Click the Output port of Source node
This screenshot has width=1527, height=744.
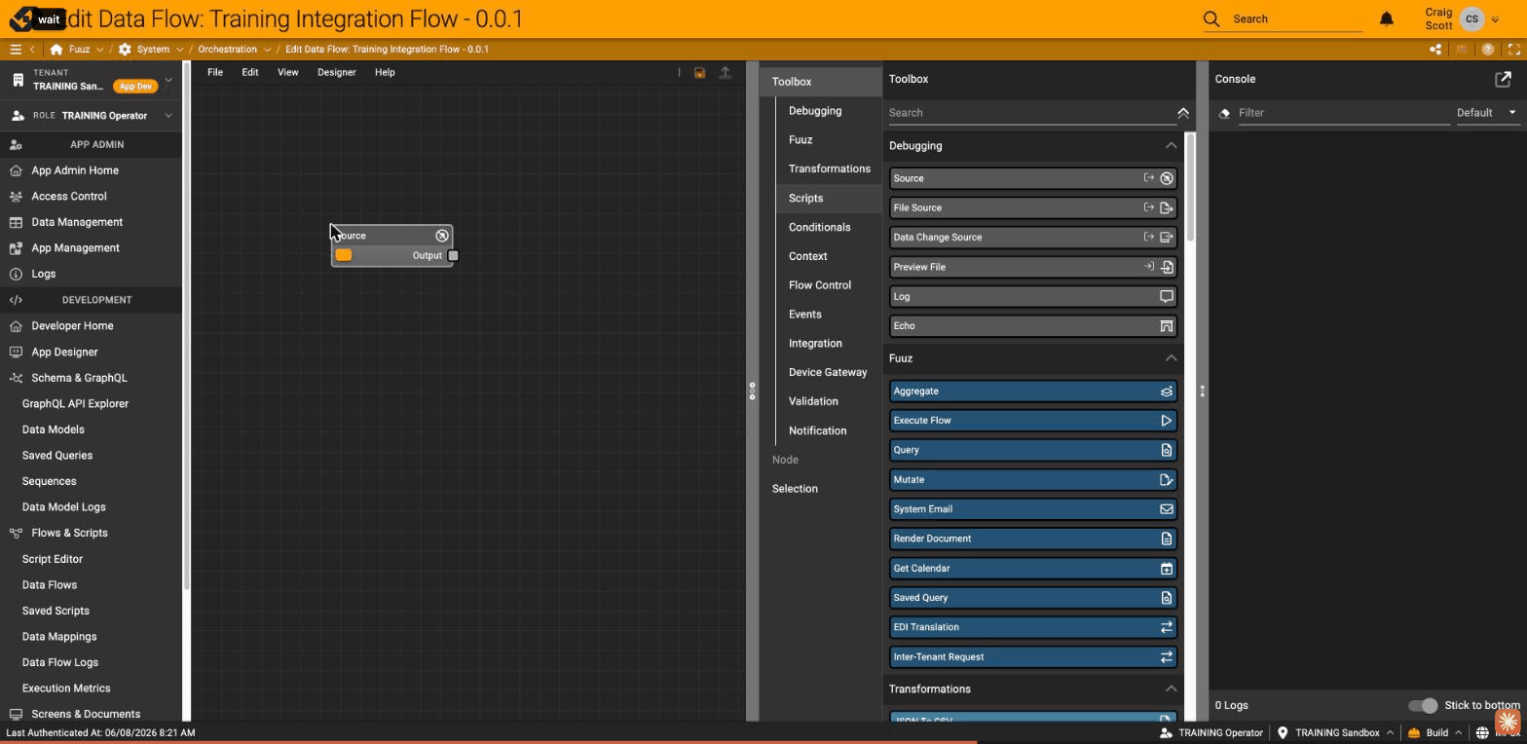(453, 255)
